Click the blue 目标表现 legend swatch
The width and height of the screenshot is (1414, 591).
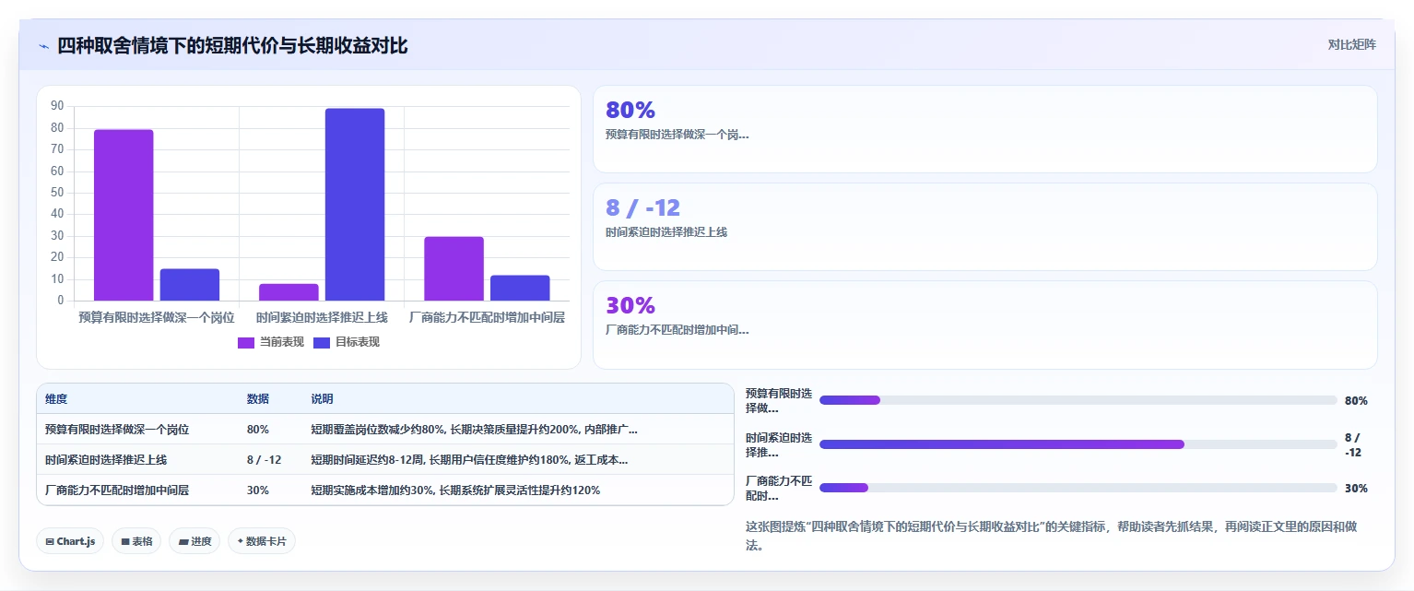pos(322,343)
